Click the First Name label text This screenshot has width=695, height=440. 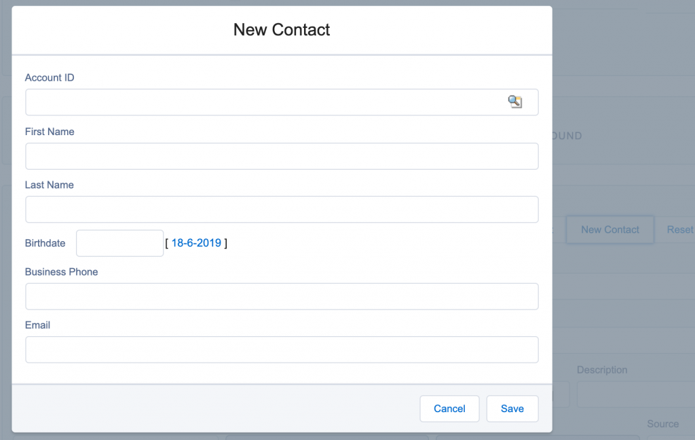[49, 132]
